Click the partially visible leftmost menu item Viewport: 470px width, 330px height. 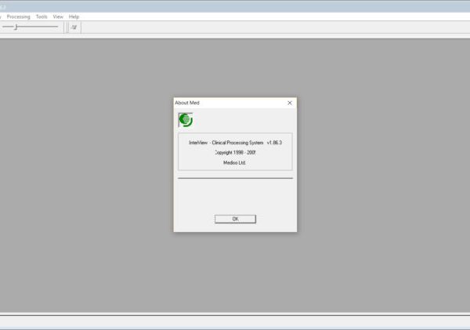click(x=2, y=16)
